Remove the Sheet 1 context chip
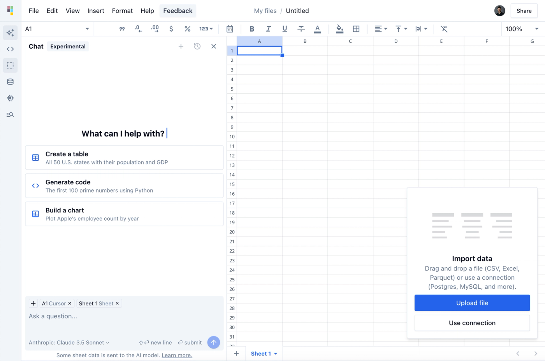This screenshot has height=361, width=545. [x=117, y=303]
